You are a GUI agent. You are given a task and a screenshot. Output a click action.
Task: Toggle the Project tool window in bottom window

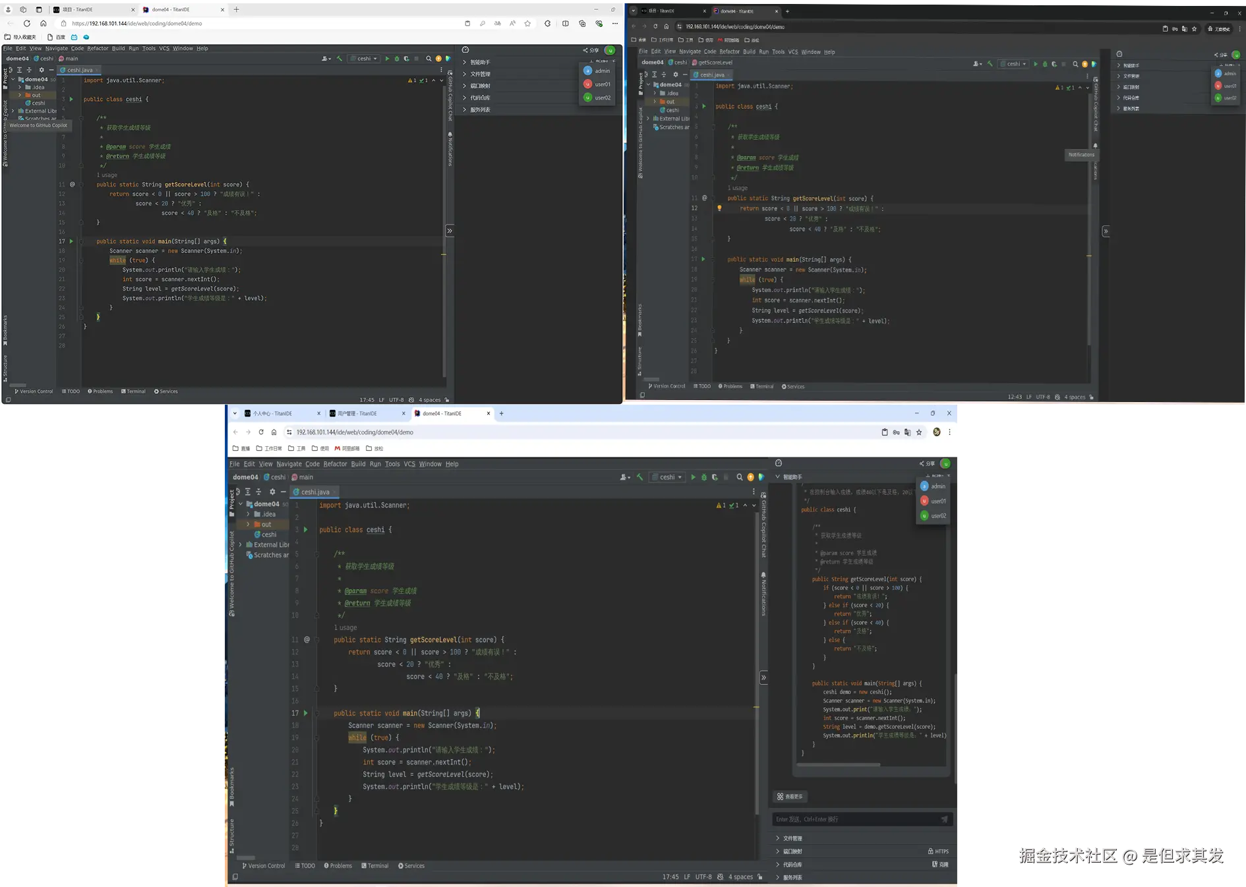click(x=231, y=503)
